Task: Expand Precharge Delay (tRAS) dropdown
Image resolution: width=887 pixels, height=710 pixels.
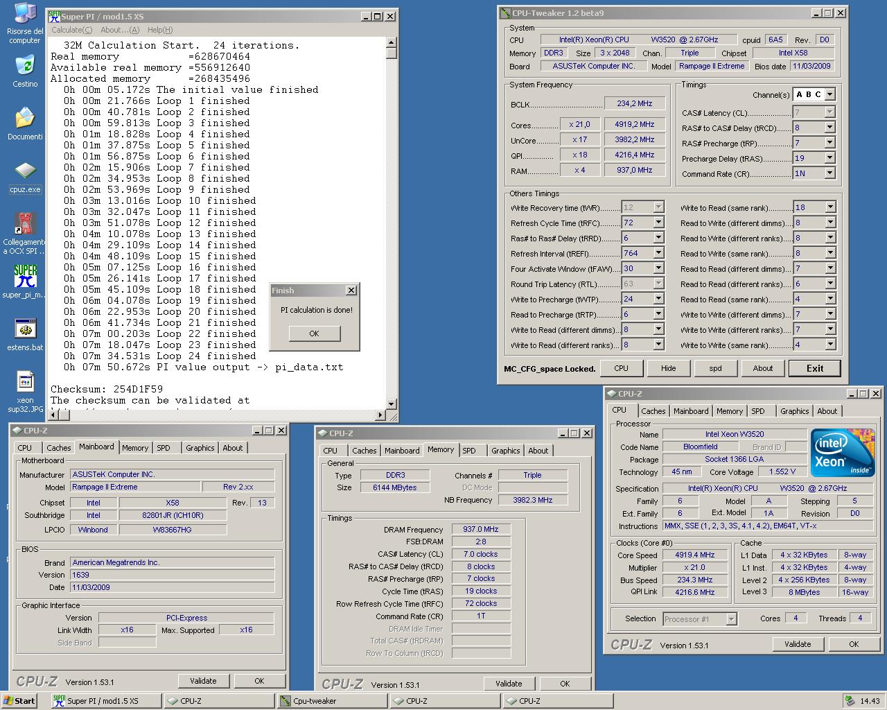Action: [829, 158]
